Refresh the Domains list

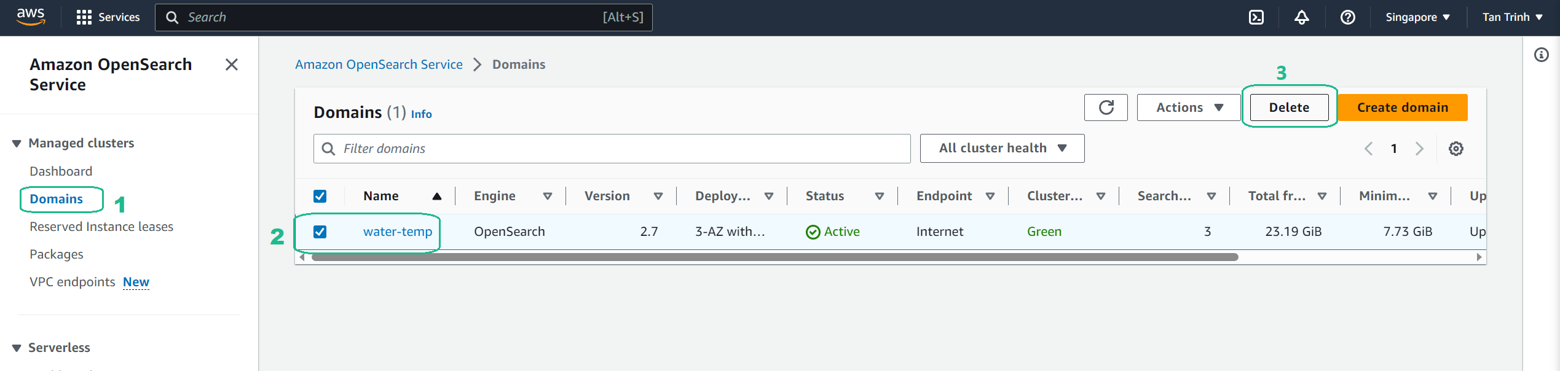[x=1106, y=107]
